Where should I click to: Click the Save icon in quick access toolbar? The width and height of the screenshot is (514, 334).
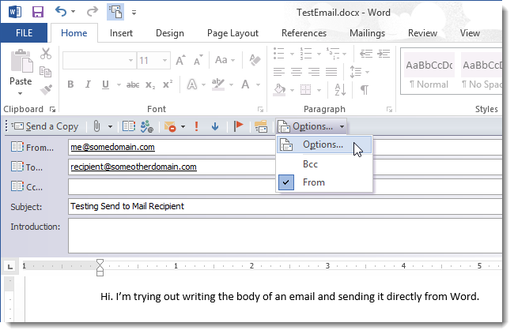pos(38,12)
